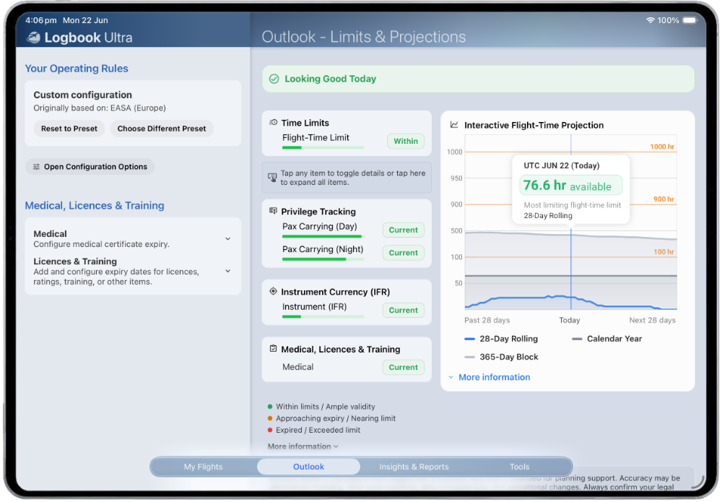Click Choose Different Preset button
Image resolution: width=722 pixels, height=502 pixels.
[x=162, y=129]
